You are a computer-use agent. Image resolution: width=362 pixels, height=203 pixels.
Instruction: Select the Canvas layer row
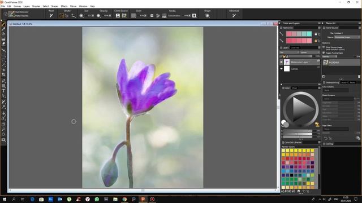point(300,69)
